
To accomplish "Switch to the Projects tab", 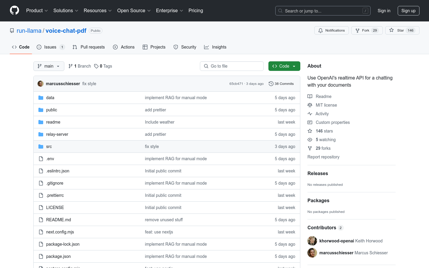I will pos(154,47).
